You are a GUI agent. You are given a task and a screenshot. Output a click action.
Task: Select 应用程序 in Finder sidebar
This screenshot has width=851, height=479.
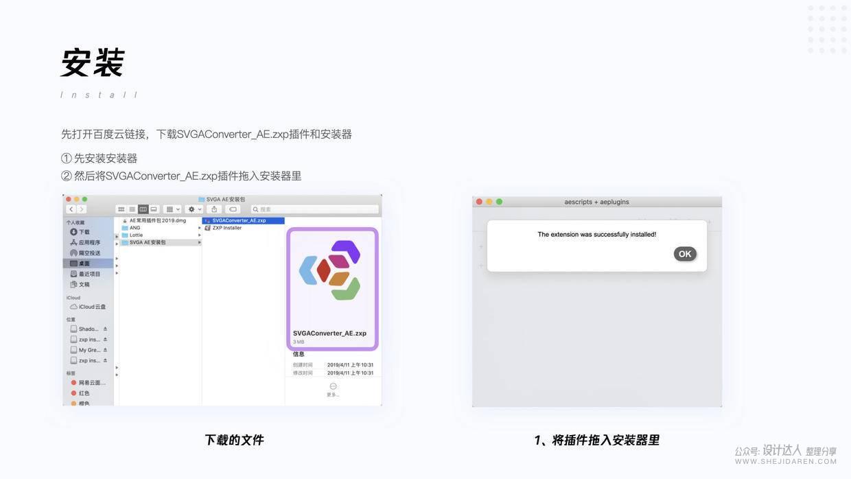(x=84, y=242)
